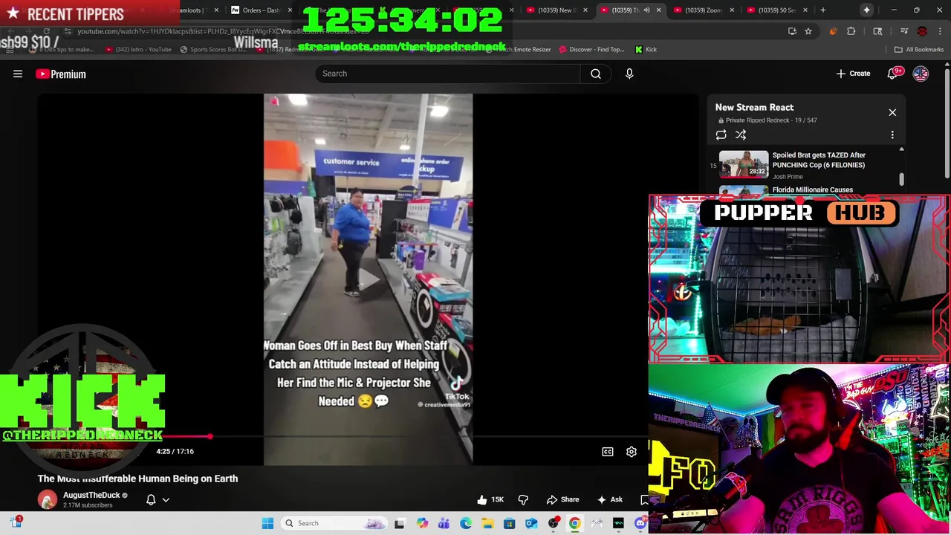The height and width of the screenshot is (535, 951).
Task: Open File Explorer from taskbar
Action: (x=487, y=523)
